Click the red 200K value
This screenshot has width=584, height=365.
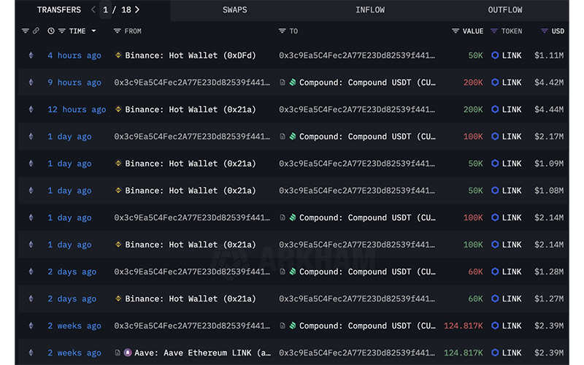(x=473, y=82)
